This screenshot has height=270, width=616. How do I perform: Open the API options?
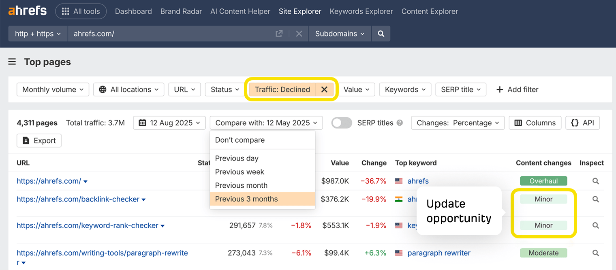coord(582,122)
